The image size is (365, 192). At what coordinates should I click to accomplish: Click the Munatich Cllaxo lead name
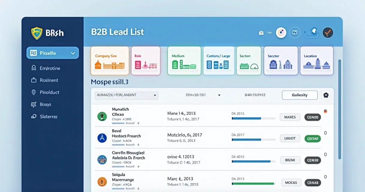click(120, 112)
